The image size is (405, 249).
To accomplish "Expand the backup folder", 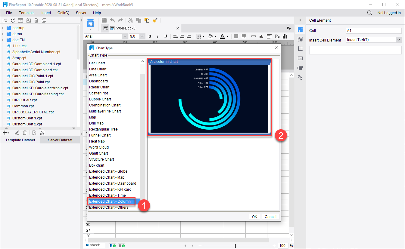I will [3, 28].
